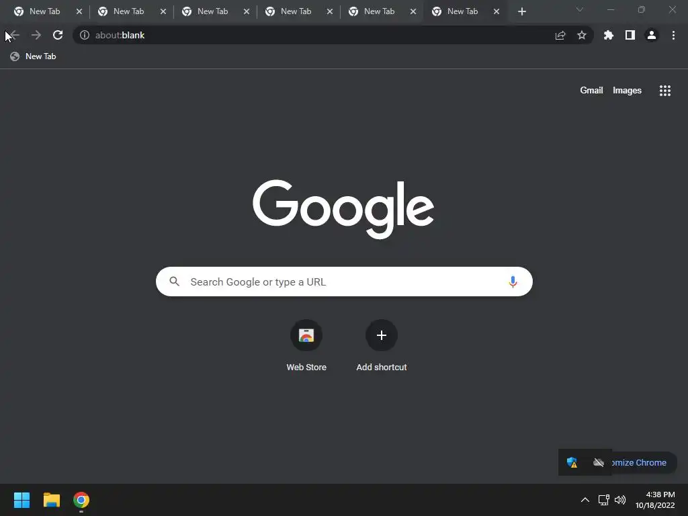Open the profile avatar menu
Screen dimensions: 688x516
click(x=652, y=35)
